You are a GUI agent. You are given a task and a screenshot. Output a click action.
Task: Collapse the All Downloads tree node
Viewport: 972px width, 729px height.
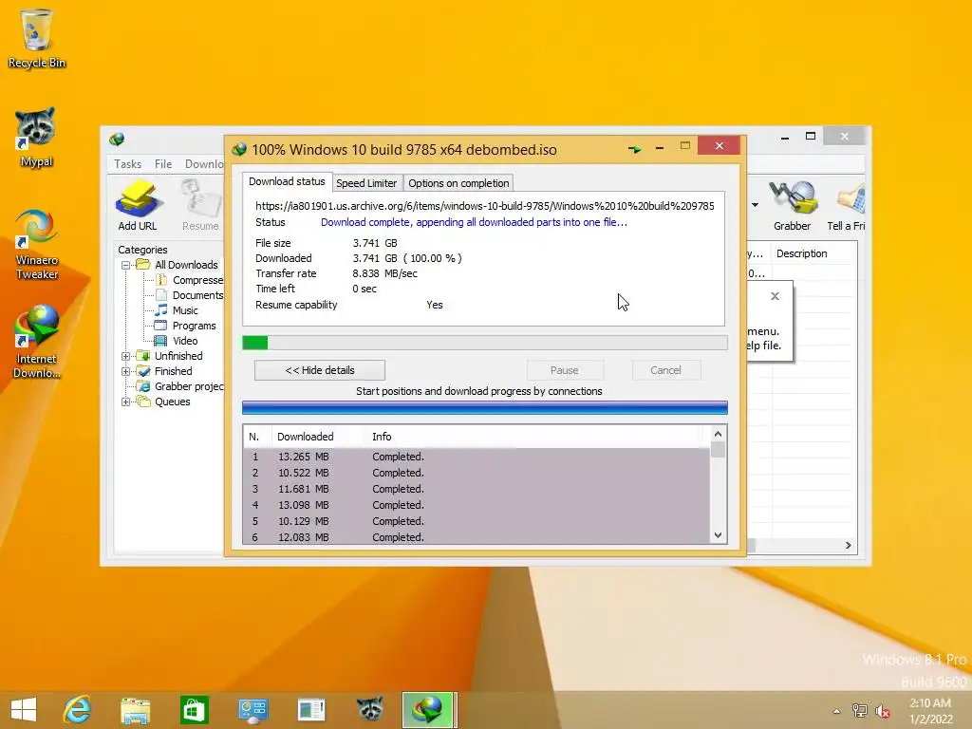pos(126,266)
